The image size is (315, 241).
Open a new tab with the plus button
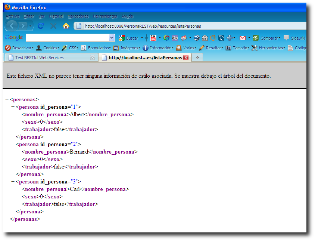click(197, 58)
